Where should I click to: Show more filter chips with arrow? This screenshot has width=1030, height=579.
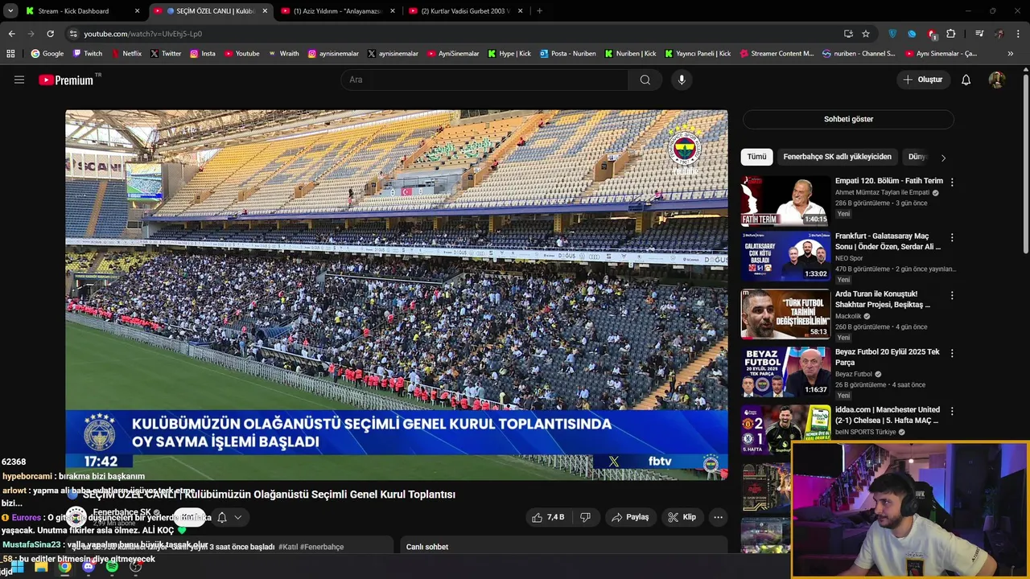pyautogui.click(x=943, y=158)
